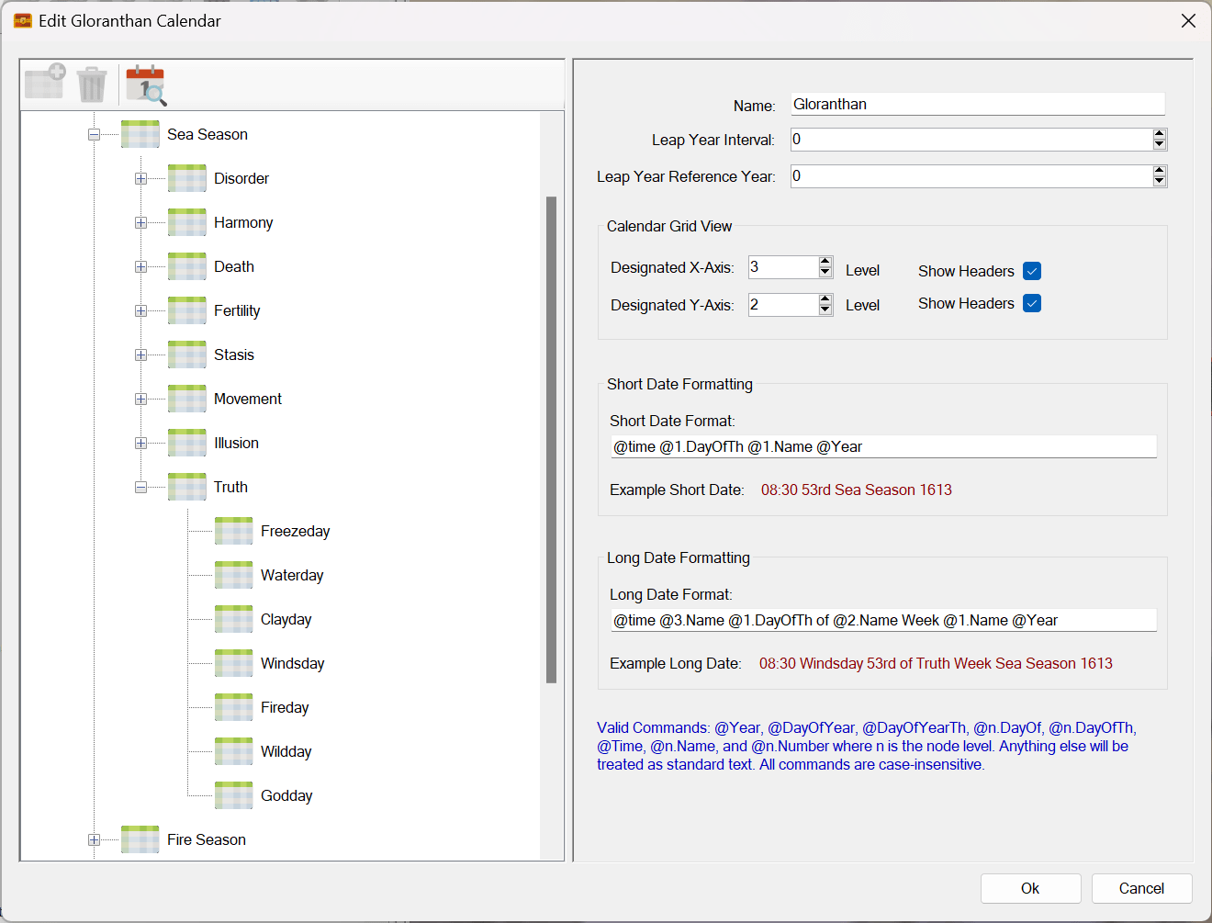Screen dimensions: 1212x923
Task: Uncheck Show Headers for the X-Axis
Action: point(1032,271)
